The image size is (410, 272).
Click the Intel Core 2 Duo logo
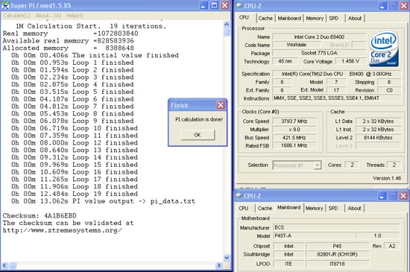[384, 49]
